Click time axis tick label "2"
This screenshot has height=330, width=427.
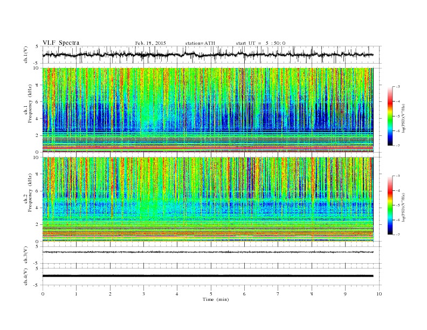pyautogui.click(x=110, y=294)
